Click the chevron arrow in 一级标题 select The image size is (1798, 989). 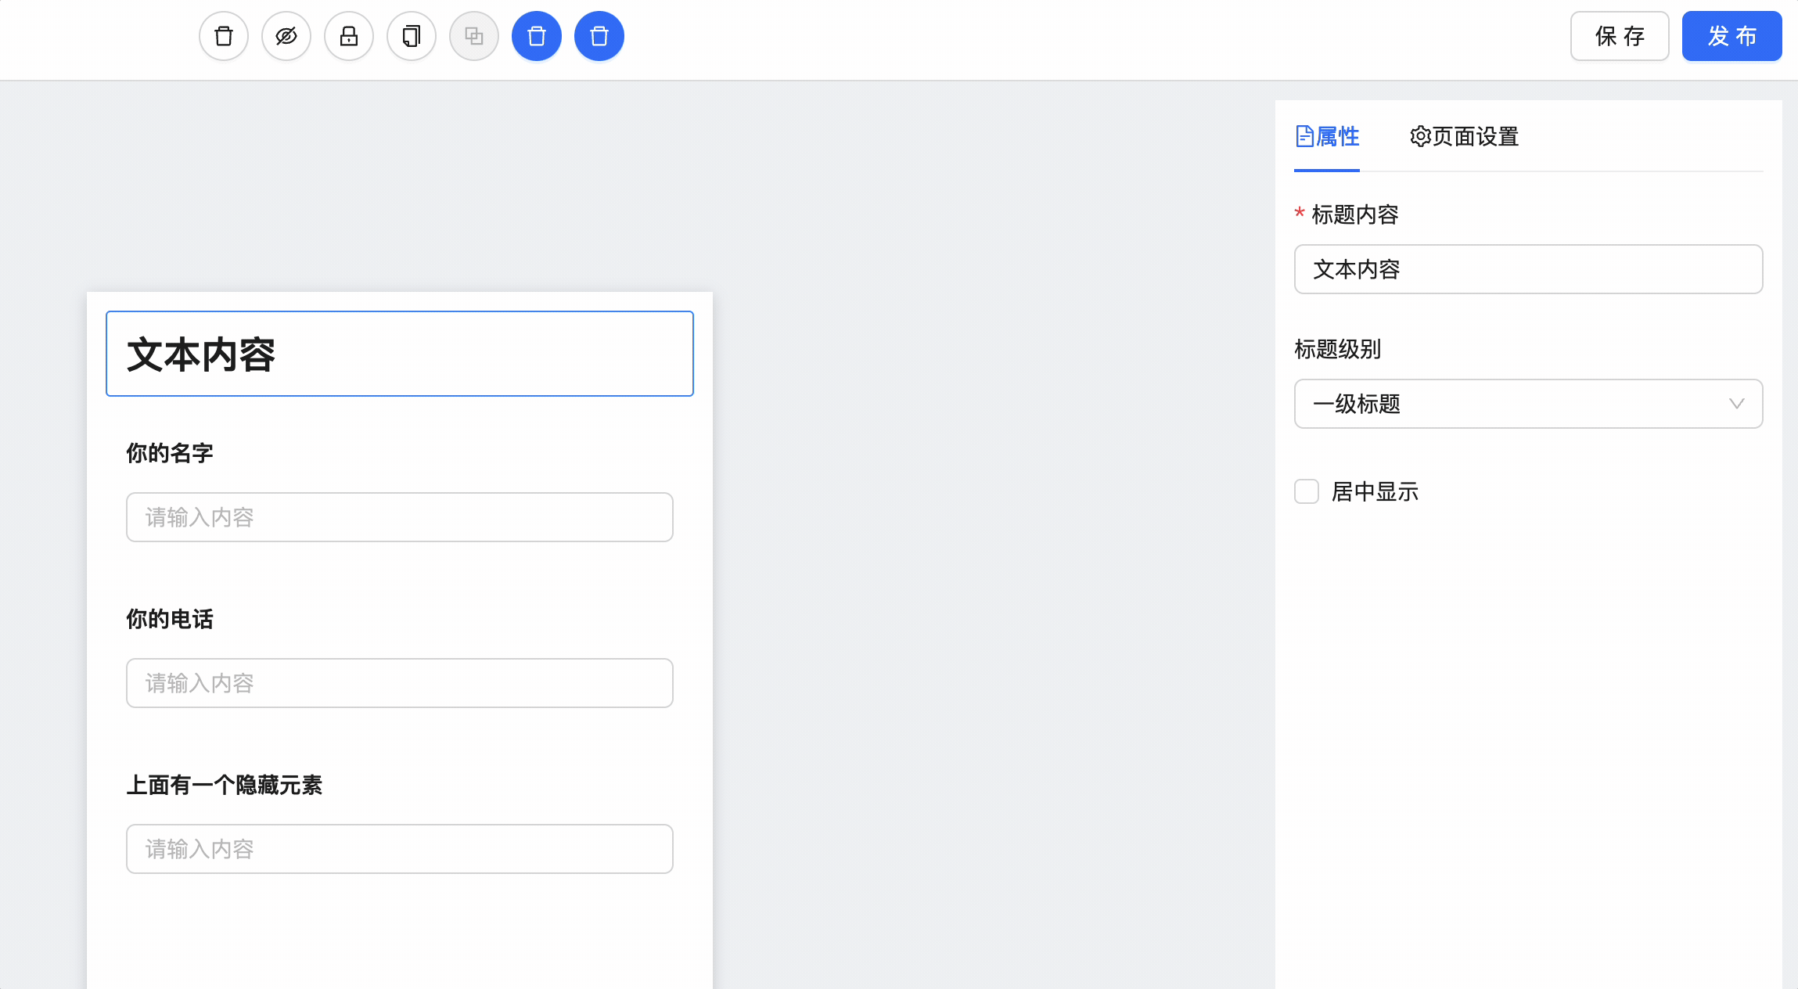point(1736,404)
